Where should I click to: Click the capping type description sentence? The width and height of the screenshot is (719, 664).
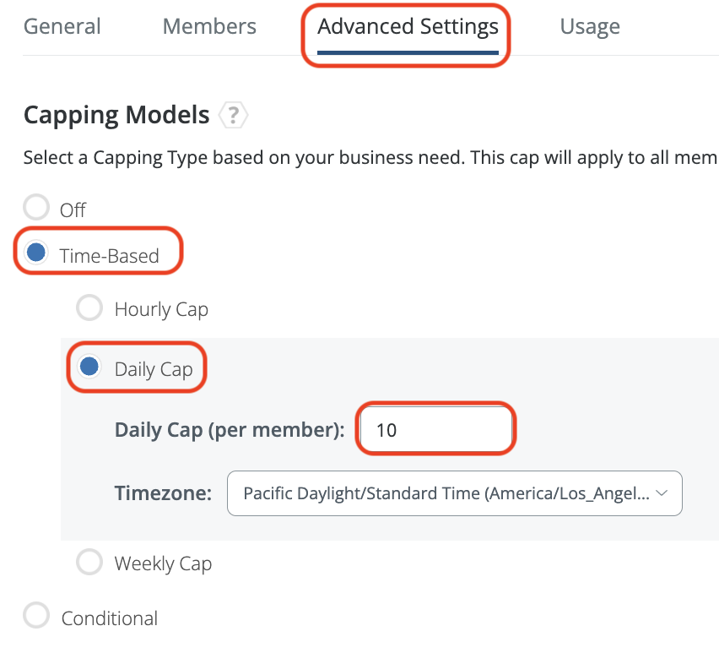point(370,158)
